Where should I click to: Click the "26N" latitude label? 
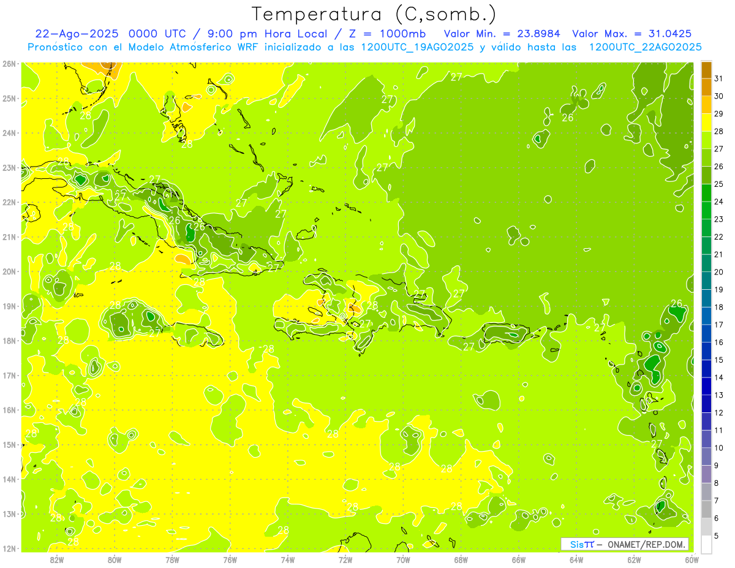9,64
